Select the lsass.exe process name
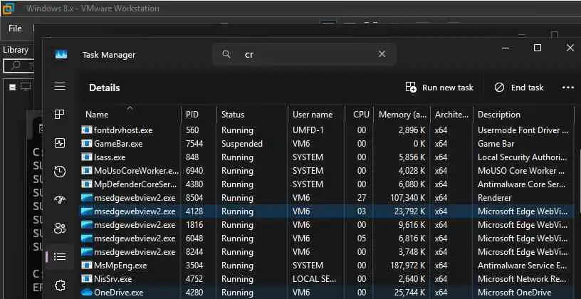The width and height of the screenshot is (581, 299). click(110, 157)
